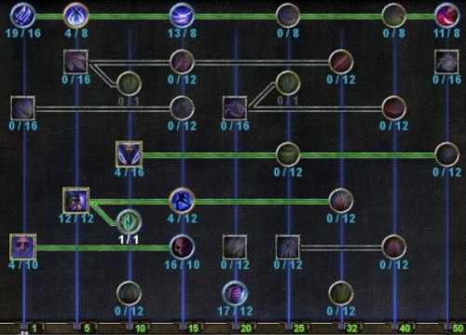Click the level 15 marker on bottom bar

[x=193, y=328]
